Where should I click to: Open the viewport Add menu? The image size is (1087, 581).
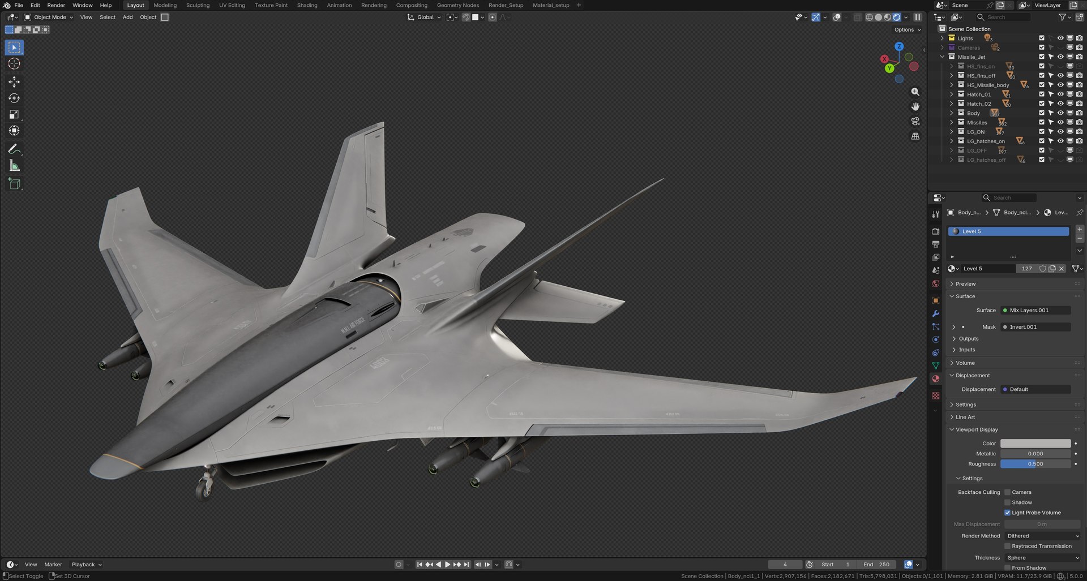click(127, 18)
